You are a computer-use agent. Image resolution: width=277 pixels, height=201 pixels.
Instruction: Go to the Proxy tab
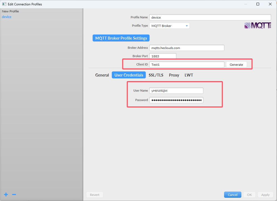tap(174, 75)
